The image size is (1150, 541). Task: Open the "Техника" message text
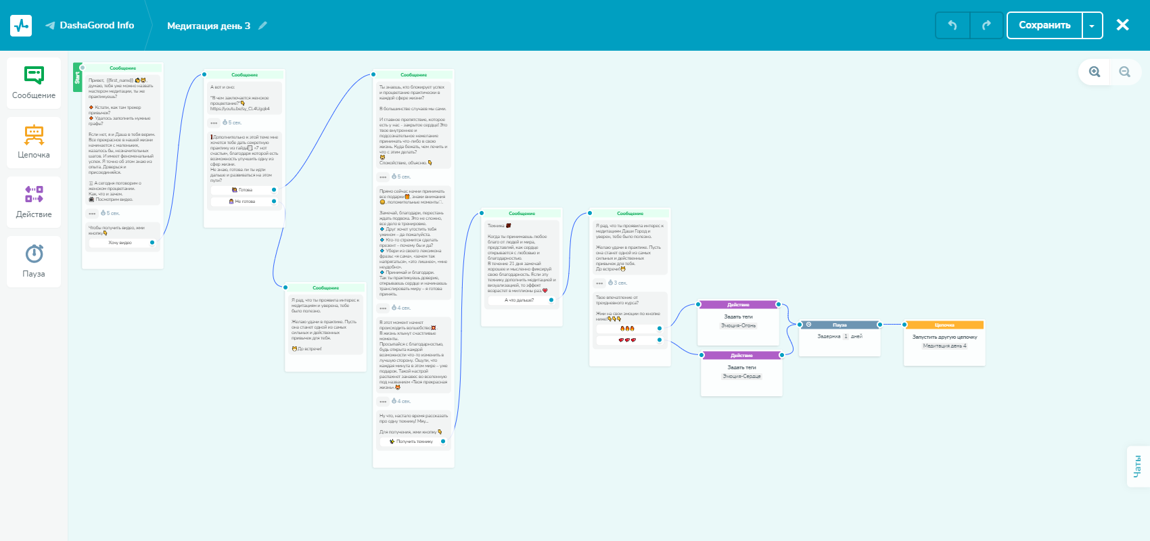click(522, 258)
